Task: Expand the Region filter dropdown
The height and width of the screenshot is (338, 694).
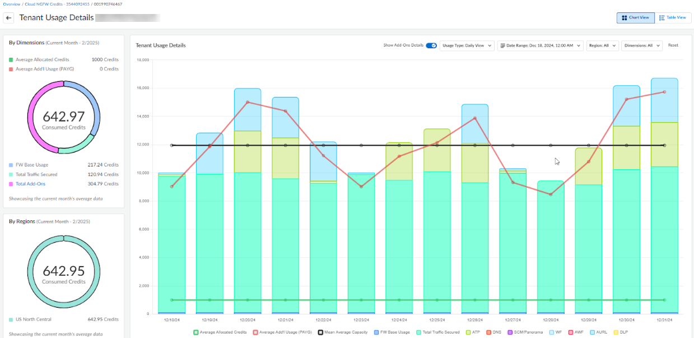Action: coord(602,45)
